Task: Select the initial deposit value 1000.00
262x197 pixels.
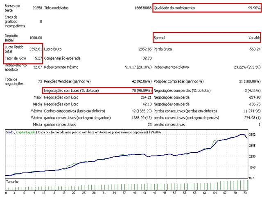Action: click(36, 38)
